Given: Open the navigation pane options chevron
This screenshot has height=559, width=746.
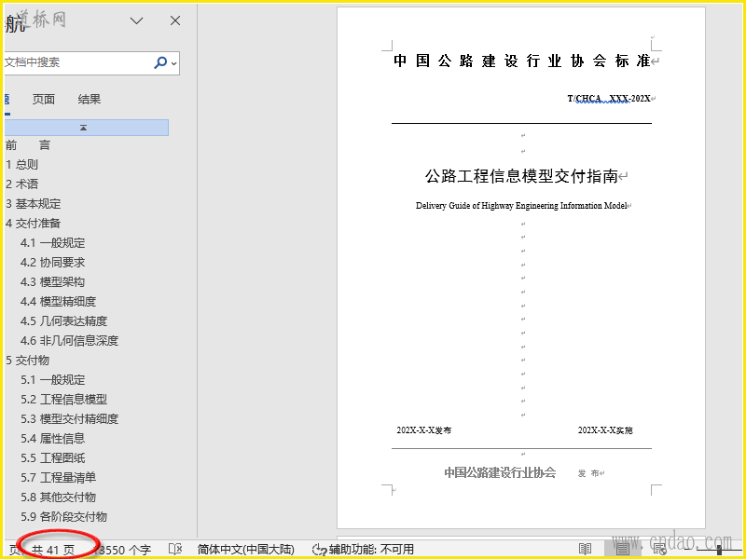Looking at the screenshot, I should (x=137, y=20).
